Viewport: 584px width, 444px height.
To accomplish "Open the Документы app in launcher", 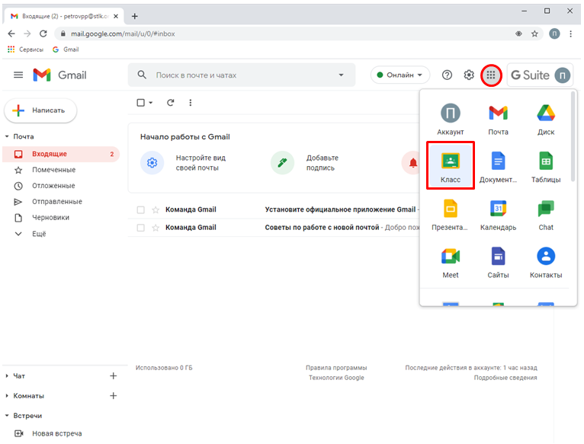I will (x=498, y=168).
